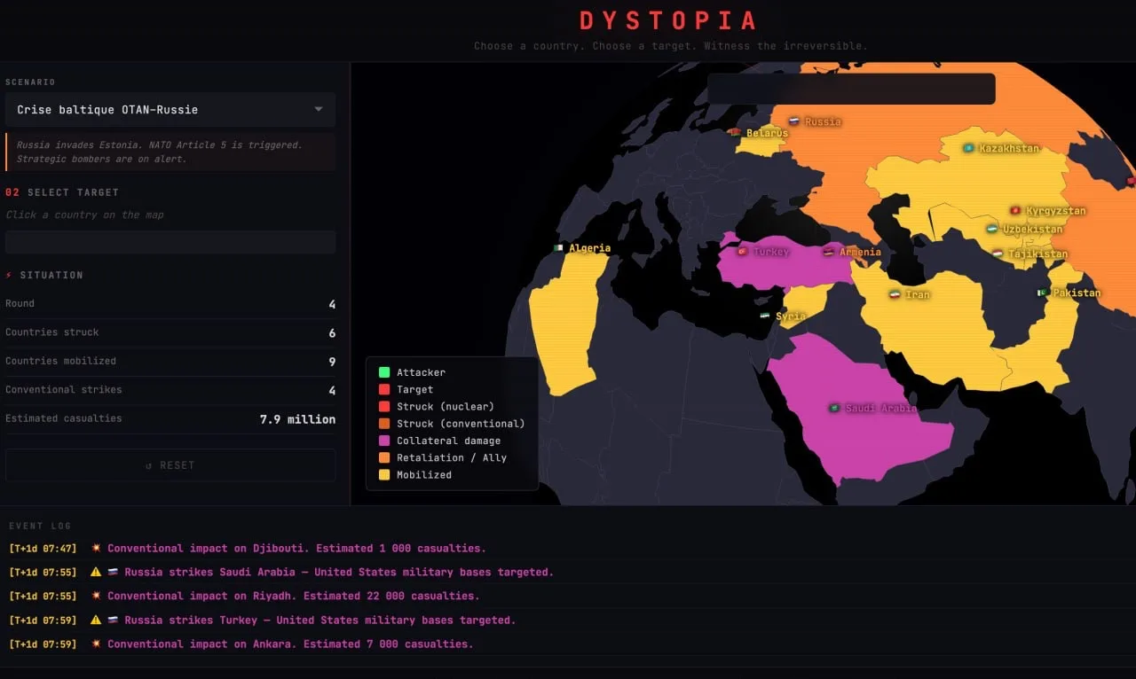Click the Armenia flag icon
Image resolution: width=1136 pixels, height=679 pixels.
point(829,252)
